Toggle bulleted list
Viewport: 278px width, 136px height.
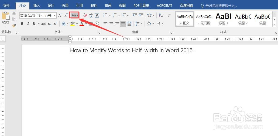(105, 15)
